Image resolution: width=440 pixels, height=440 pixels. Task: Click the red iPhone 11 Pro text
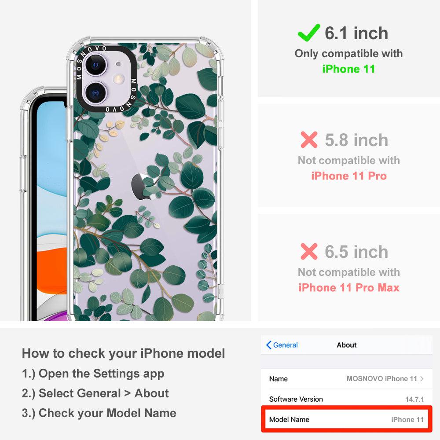(349, 176)
